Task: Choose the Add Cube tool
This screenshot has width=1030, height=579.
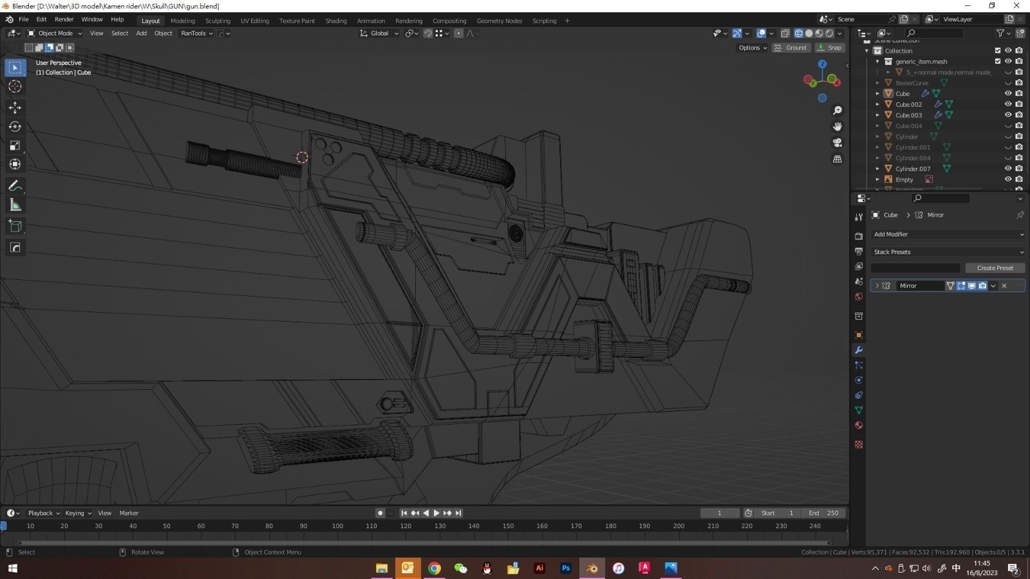Action: click(x=15, y=226)
